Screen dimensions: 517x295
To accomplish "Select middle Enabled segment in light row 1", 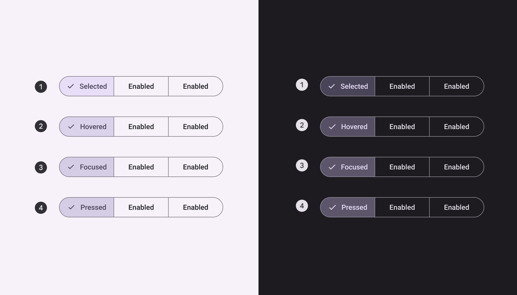I will click(141, 86).
